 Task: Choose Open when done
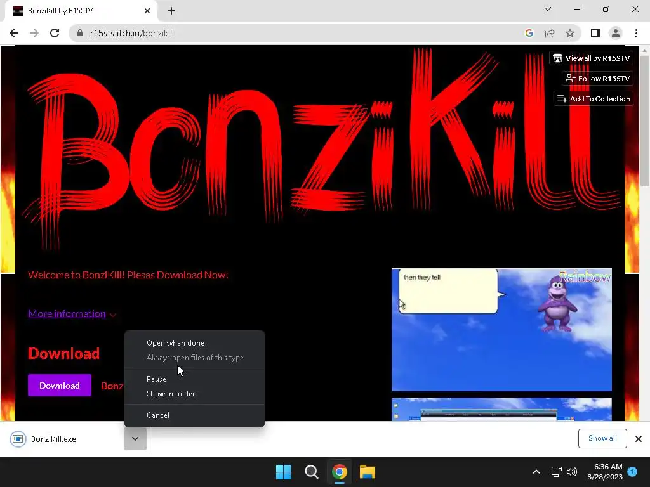pyautogui.click(x=194, y=343)
